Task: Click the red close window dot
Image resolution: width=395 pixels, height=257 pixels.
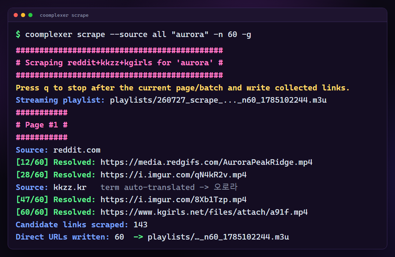Action: pos(16,15)
